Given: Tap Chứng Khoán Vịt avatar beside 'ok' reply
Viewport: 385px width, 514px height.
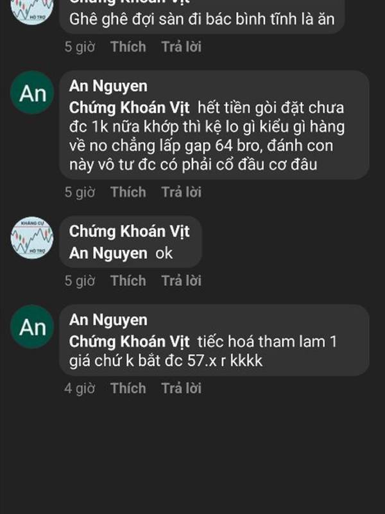Looking at the screenshot, I should [x=32, y=238].
